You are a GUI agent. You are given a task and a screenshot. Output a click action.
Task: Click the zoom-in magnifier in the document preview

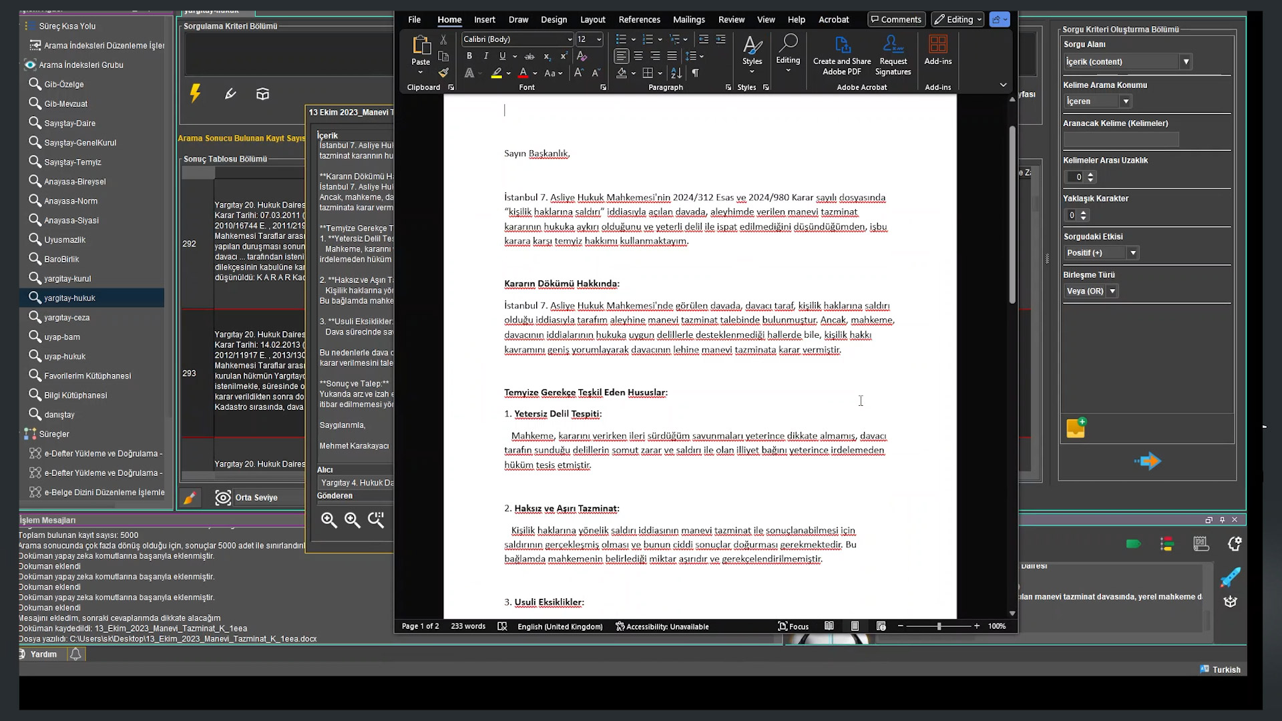tap(329, 520)
